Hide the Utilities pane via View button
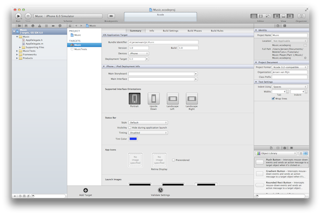This screenshot has height=215, width=321. coord(290,16)
